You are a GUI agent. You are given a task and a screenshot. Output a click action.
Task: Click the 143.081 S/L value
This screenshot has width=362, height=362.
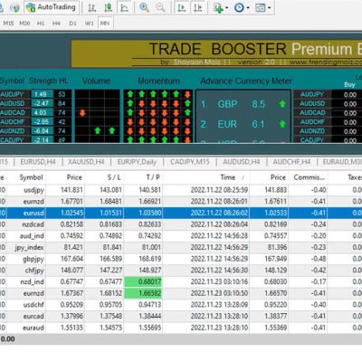(110, 190)
